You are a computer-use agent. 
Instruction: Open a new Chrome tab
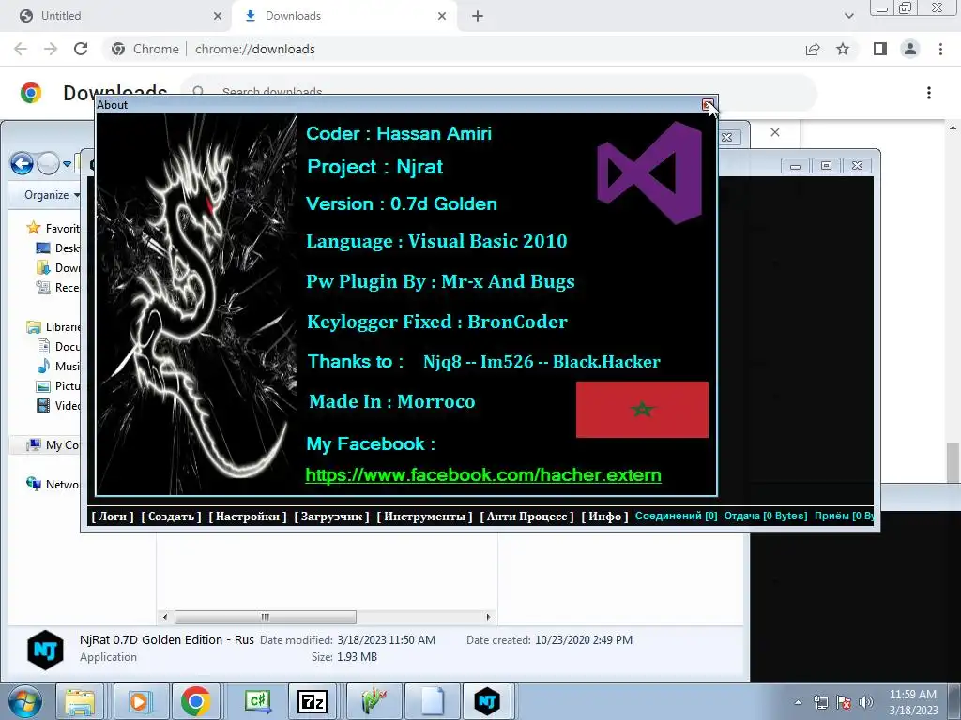tap(478, 16)
